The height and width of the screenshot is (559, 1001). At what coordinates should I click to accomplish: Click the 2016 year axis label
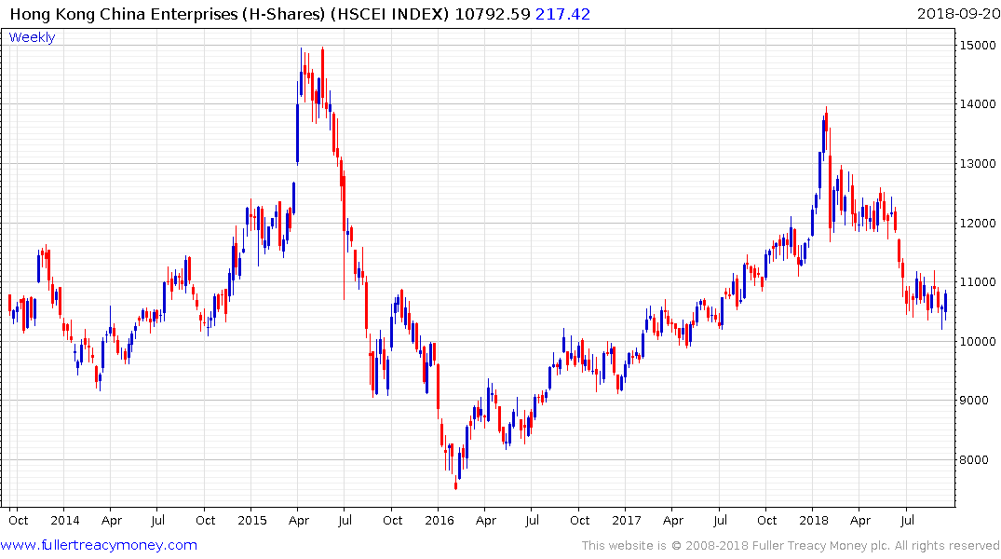click(440, 520)
